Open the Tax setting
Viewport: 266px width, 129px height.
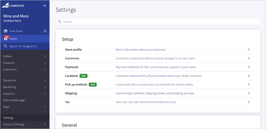[158, 102]
